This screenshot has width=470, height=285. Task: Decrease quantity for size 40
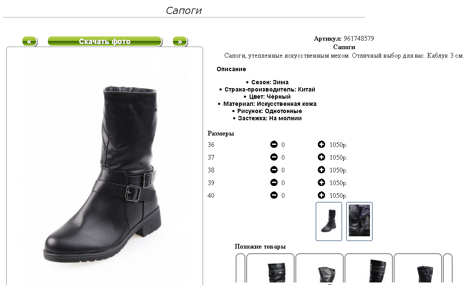[x=274, y=195]
